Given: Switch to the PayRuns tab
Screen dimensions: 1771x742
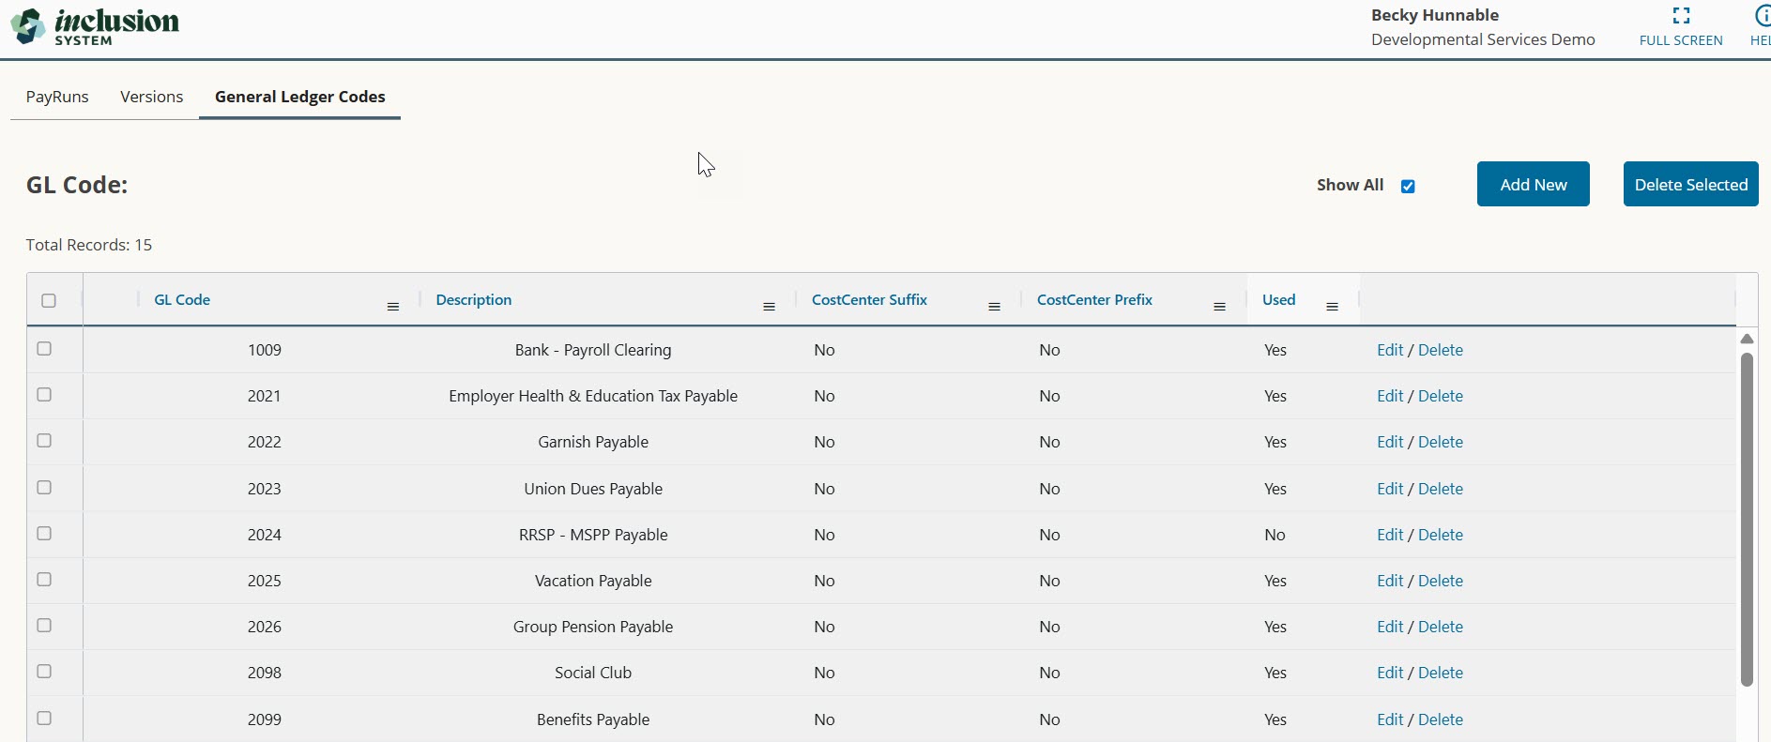Looking at the screenshot, I should click(x=57, y=97).
